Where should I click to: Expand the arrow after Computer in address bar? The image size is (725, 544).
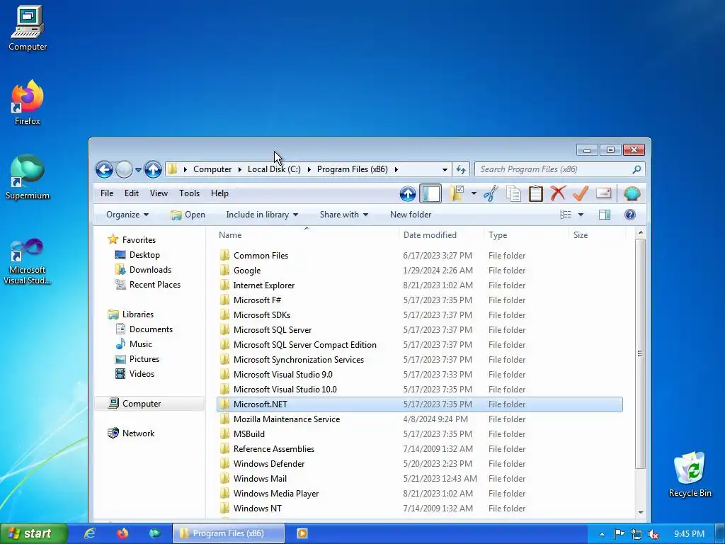[x=240, y=170]
